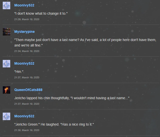Open the 21:29, March 19, 2020 timestamp
The image size is (160, 137).
pos(27,19)
